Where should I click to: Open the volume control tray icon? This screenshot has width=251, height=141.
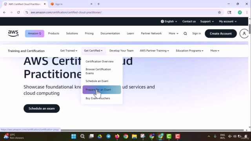(235, 136)
